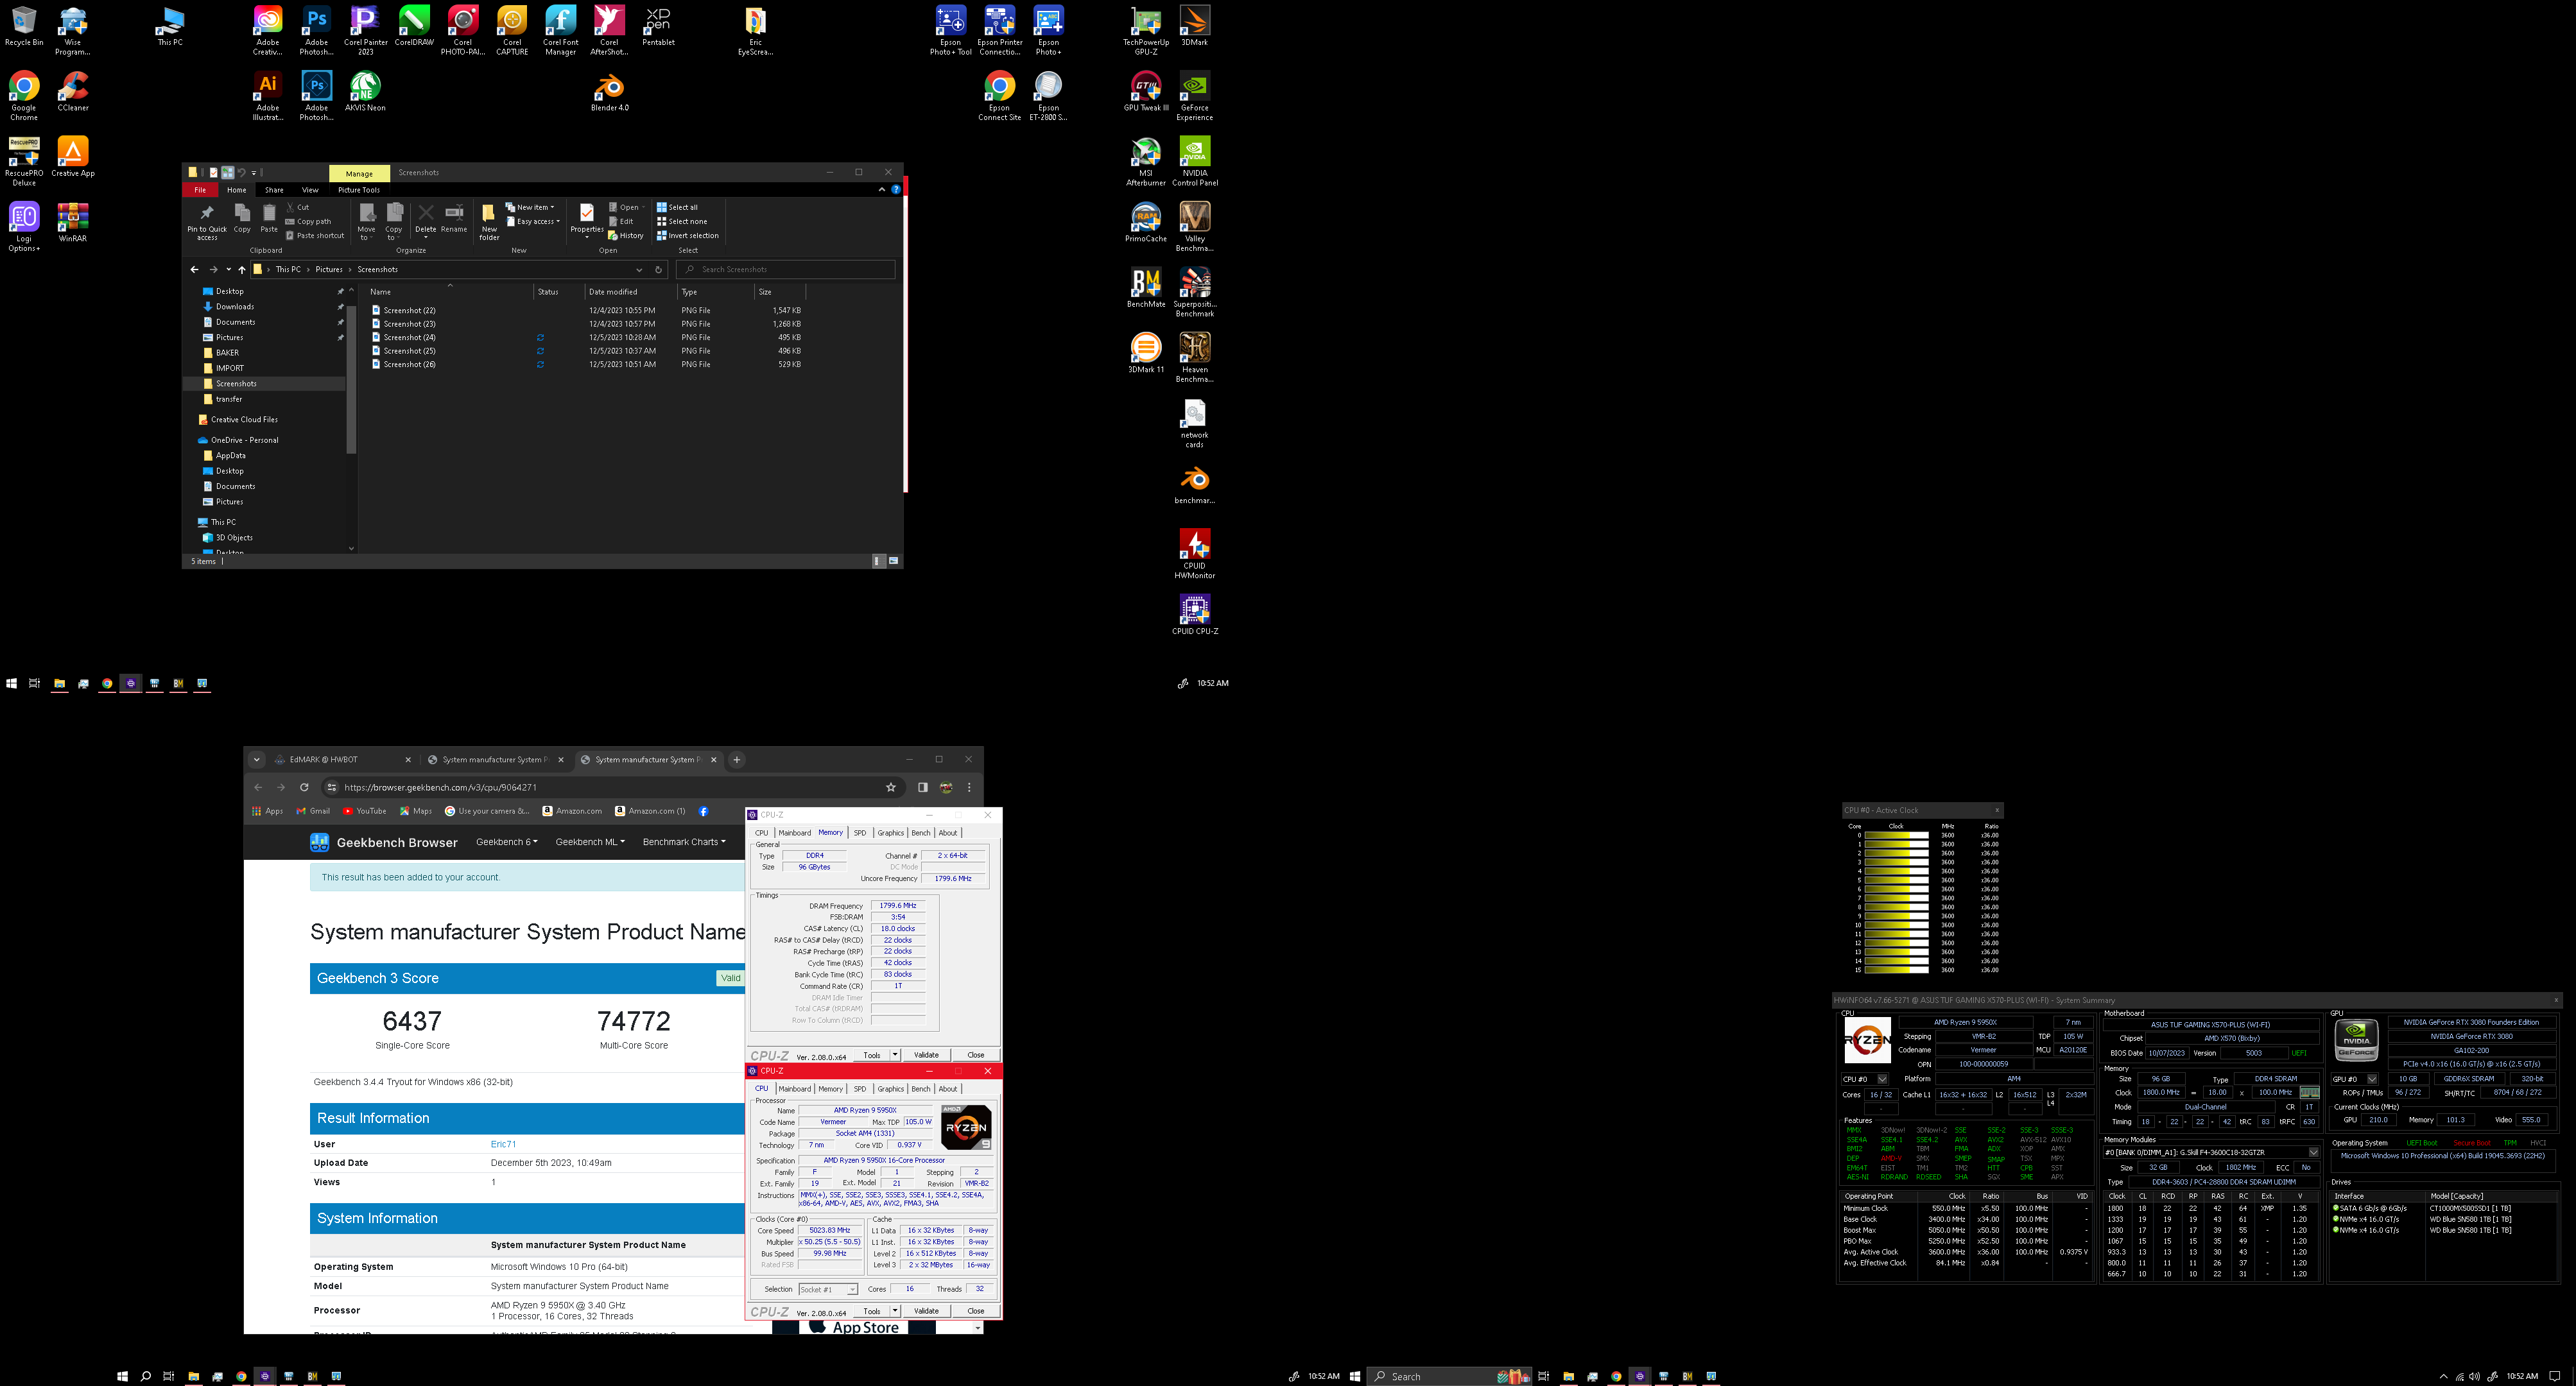The height and width of the screenshot is (1386, 2576).
Task: Select the TechPowerUp GPU-Z desktop icon
Action: click(x=1146, y=30)
